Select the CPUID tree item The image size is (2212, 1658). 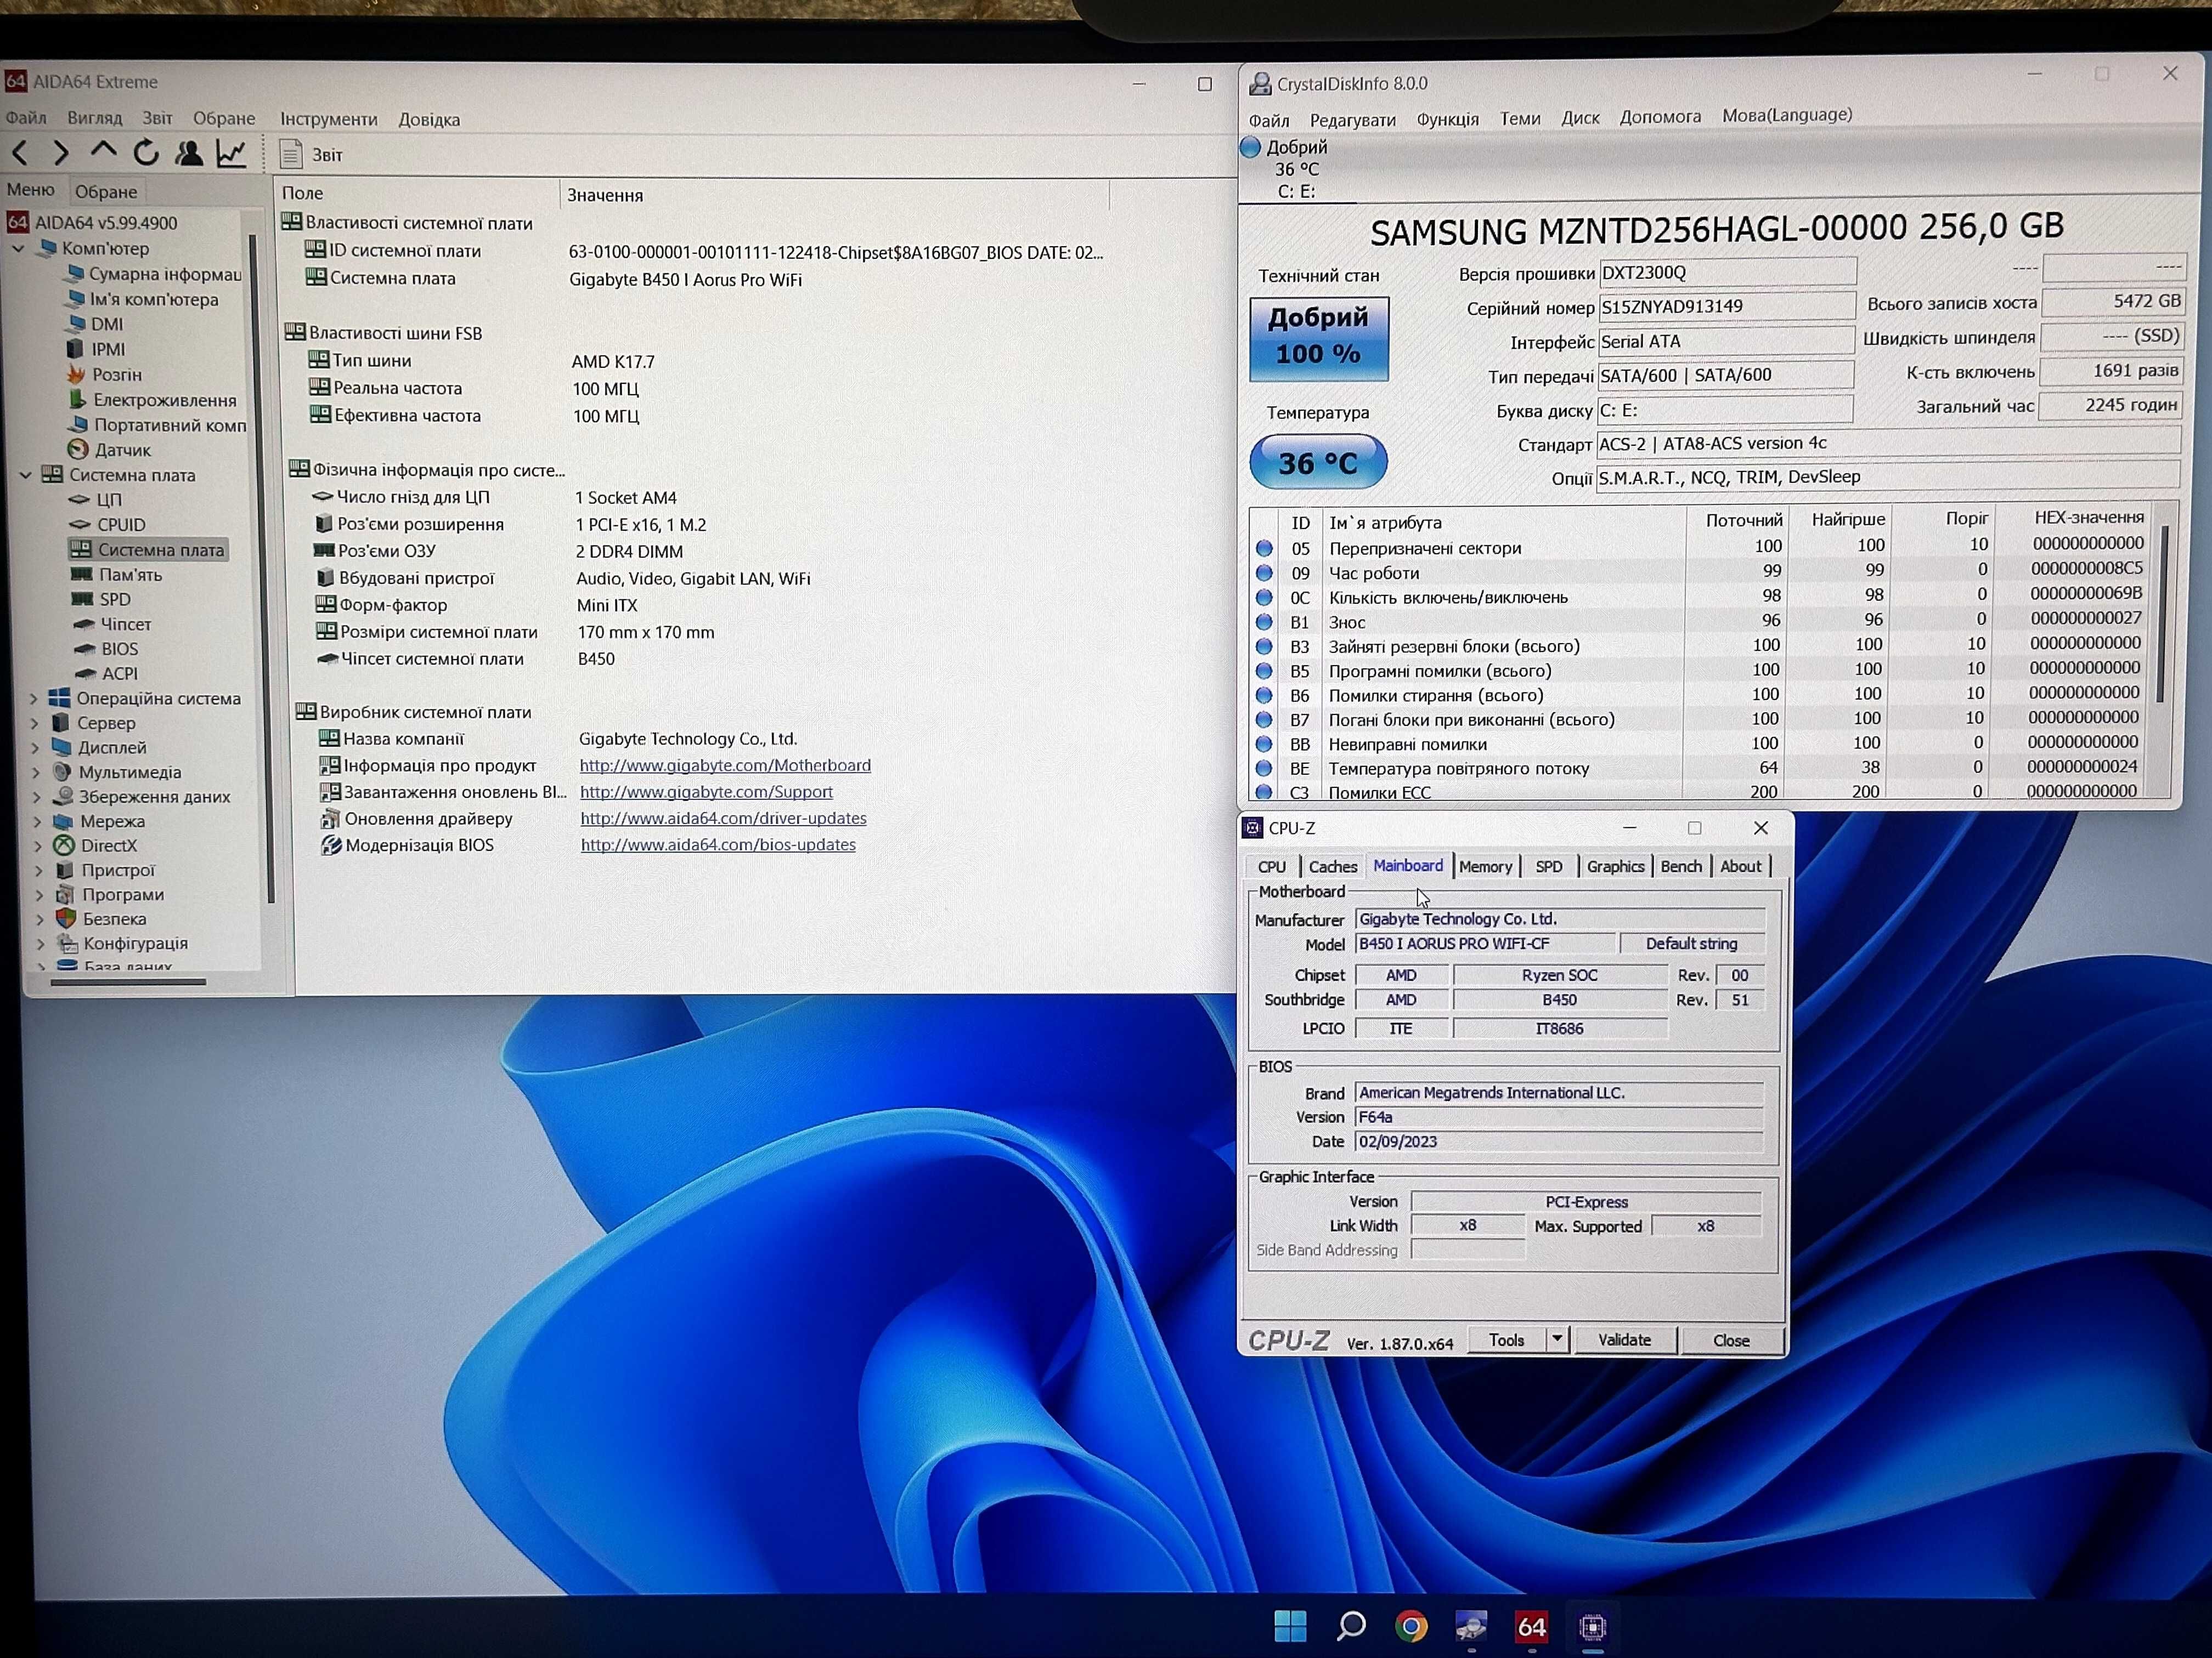(108, 525)
